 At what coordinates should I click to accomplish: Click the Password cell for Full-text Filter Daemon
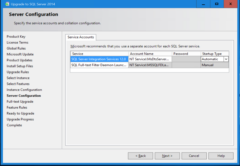tap(186, 65)
